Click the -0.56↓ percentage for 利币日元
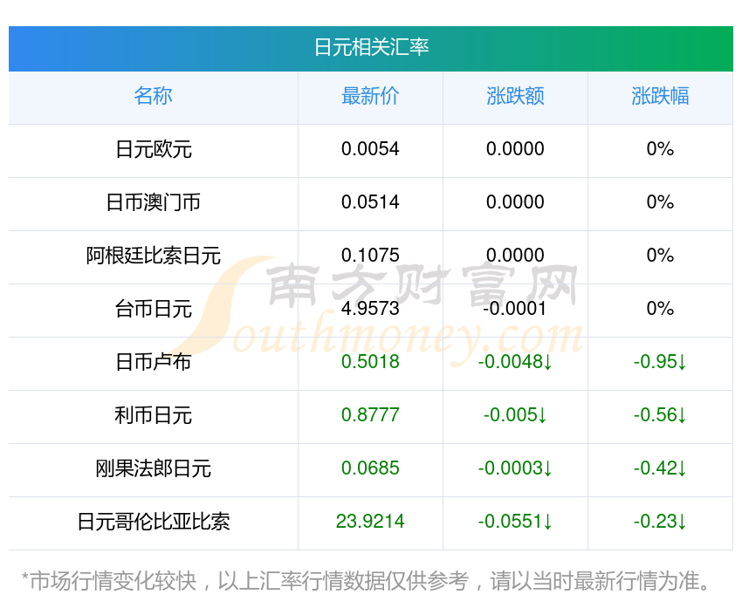Screen dimensions: 742x608 click(x=660, y=415)
